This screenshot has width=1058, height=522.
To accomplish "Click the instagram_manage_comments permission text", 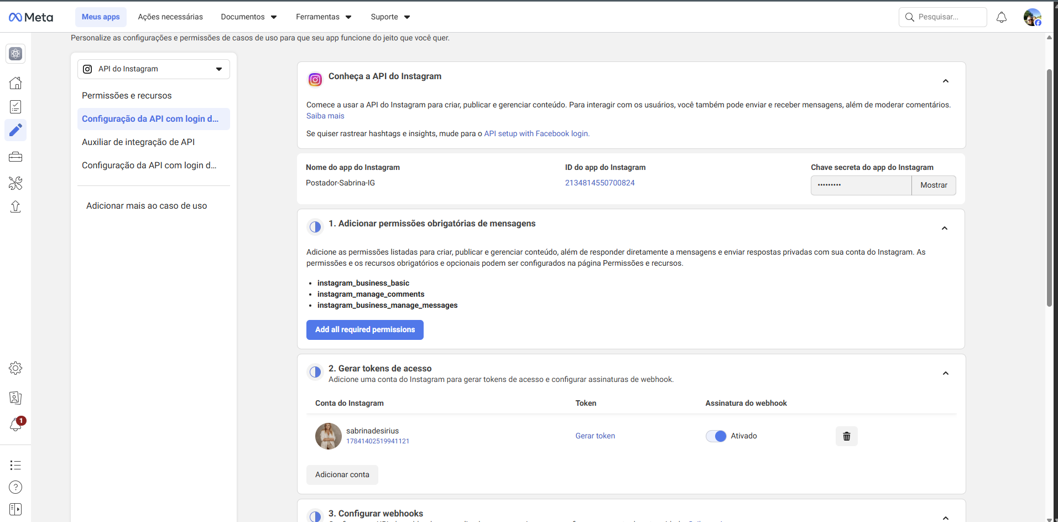I will [x=371, y=294].
